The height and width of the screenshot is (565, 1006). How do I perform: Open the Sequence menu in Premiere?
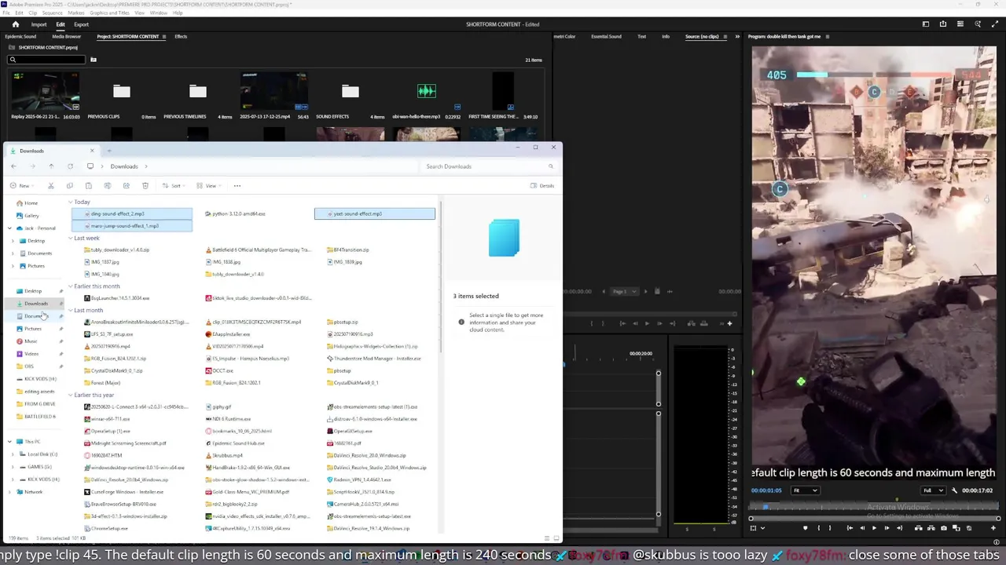click(52, 13)
